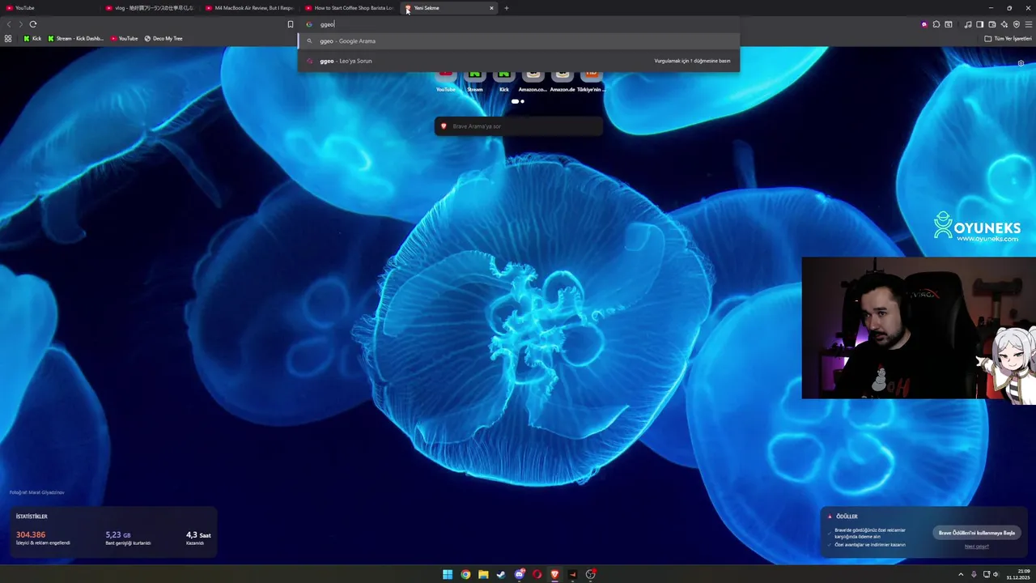Click the microphone icon in system tray
The height and width of the screenshot is (583, 1036).
(x=974, y=575)
